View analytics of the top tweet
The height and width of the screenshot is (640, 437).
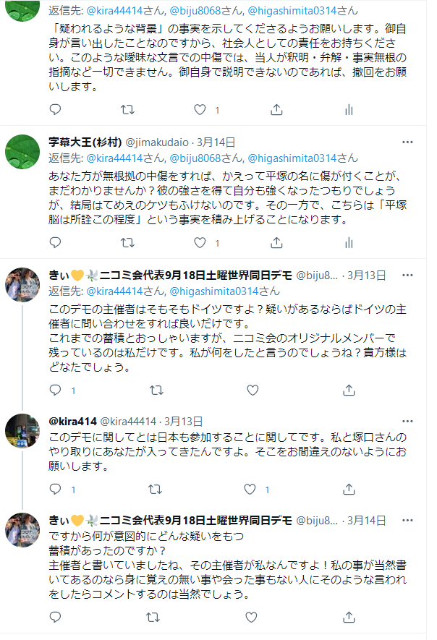[349, 109]
